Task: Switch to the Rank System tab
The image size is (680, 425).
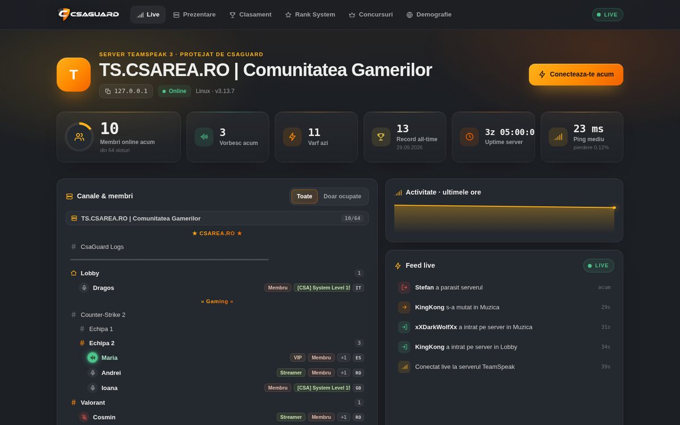Action: pos(310,15)
